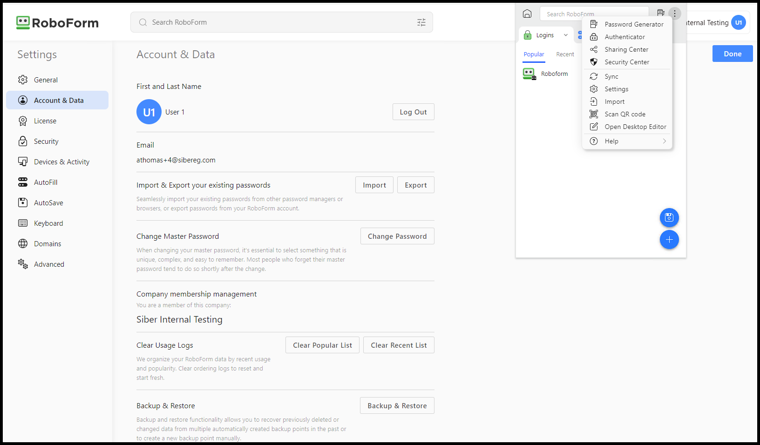Viewport: 760px width, 445px height.
Task: Select the Popular tab
Action: tap(534, 54)
